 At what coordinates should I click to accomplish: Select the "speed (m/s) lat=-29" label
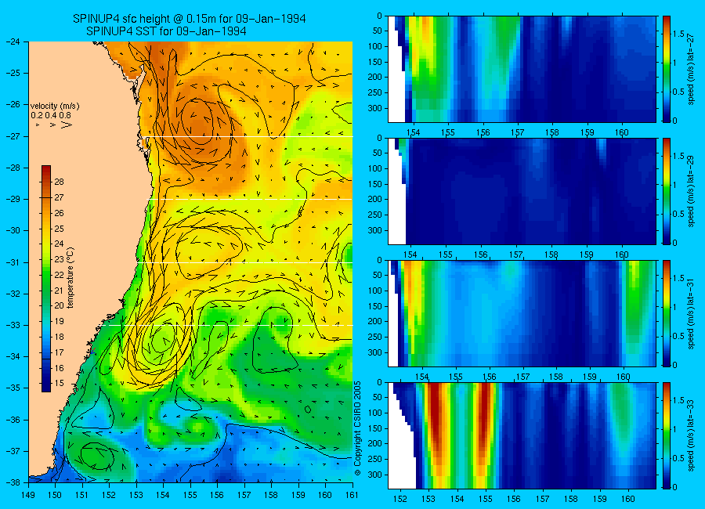pos(692,192)
